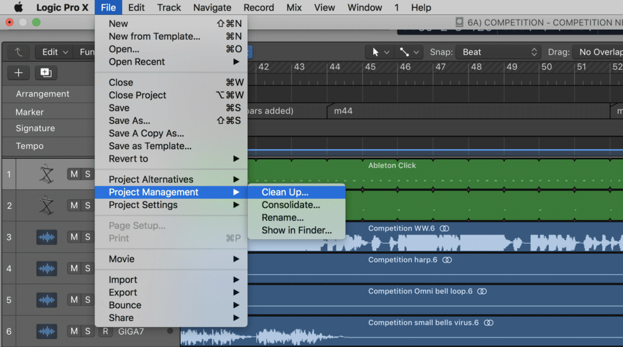The height and width of the screenshot is (347, 623).
Task: Click the back arrow display level button
Action: [18, 52]
